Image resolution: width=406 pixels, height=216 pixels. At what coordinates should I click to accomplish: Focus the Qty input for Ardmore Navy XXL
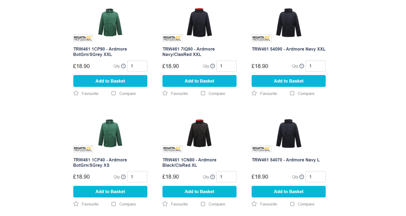coord(315,66)
